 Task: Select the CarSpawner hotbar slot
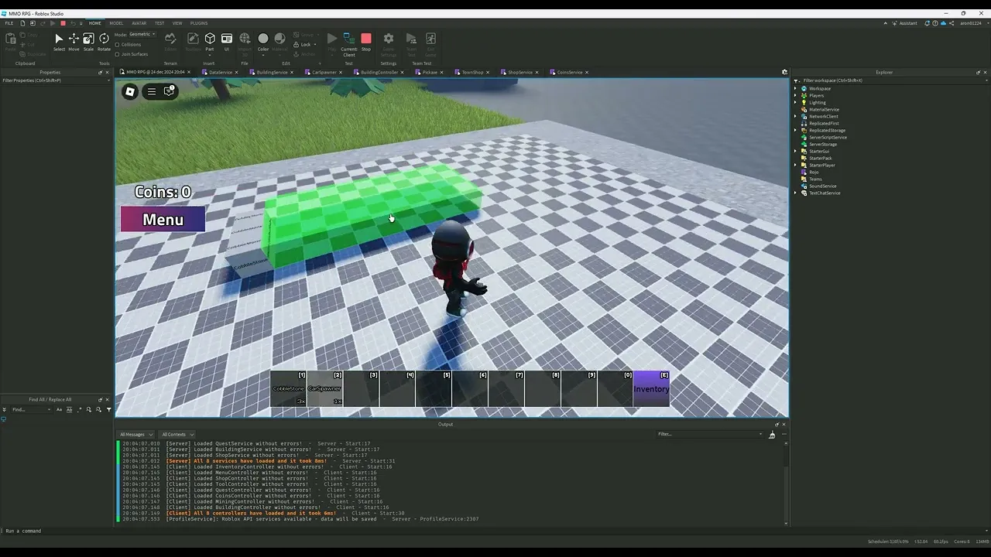click(x=324, y=388)
